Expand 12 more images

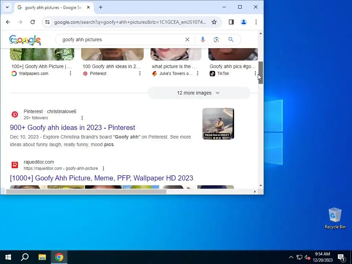[x=199, y=93]
